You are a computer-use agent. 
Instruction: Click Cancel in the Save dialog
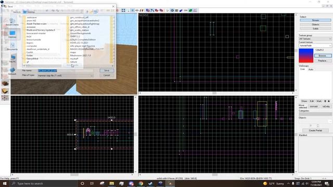point(107,75)
